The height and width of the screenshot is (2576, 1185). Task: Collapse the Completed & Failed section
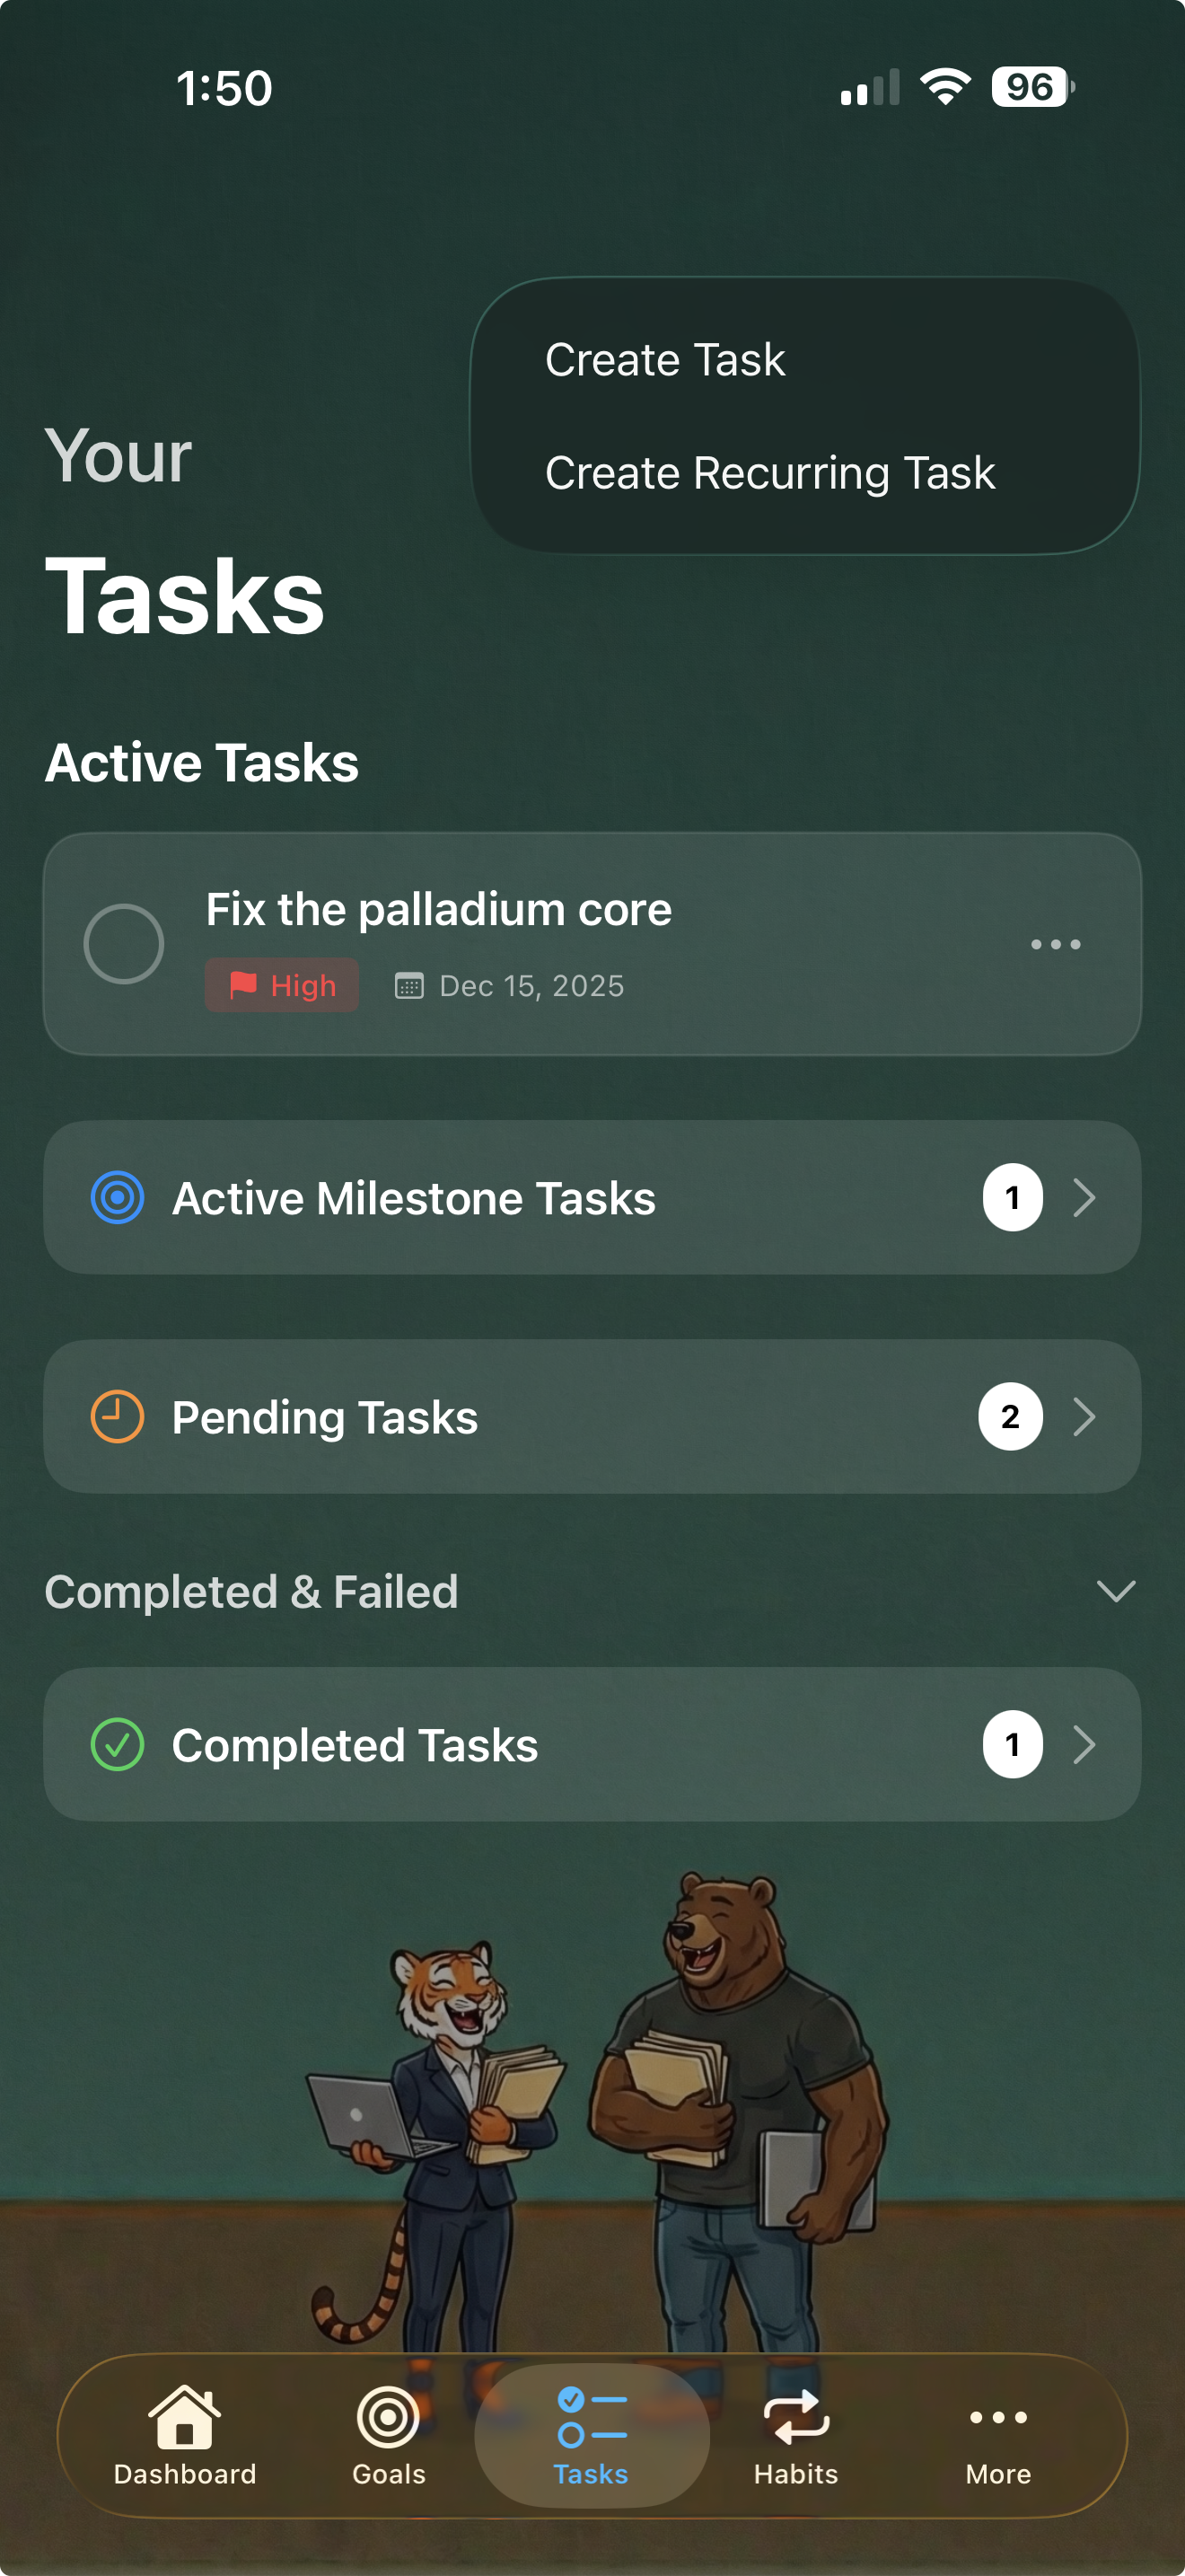[1115, 1591]
